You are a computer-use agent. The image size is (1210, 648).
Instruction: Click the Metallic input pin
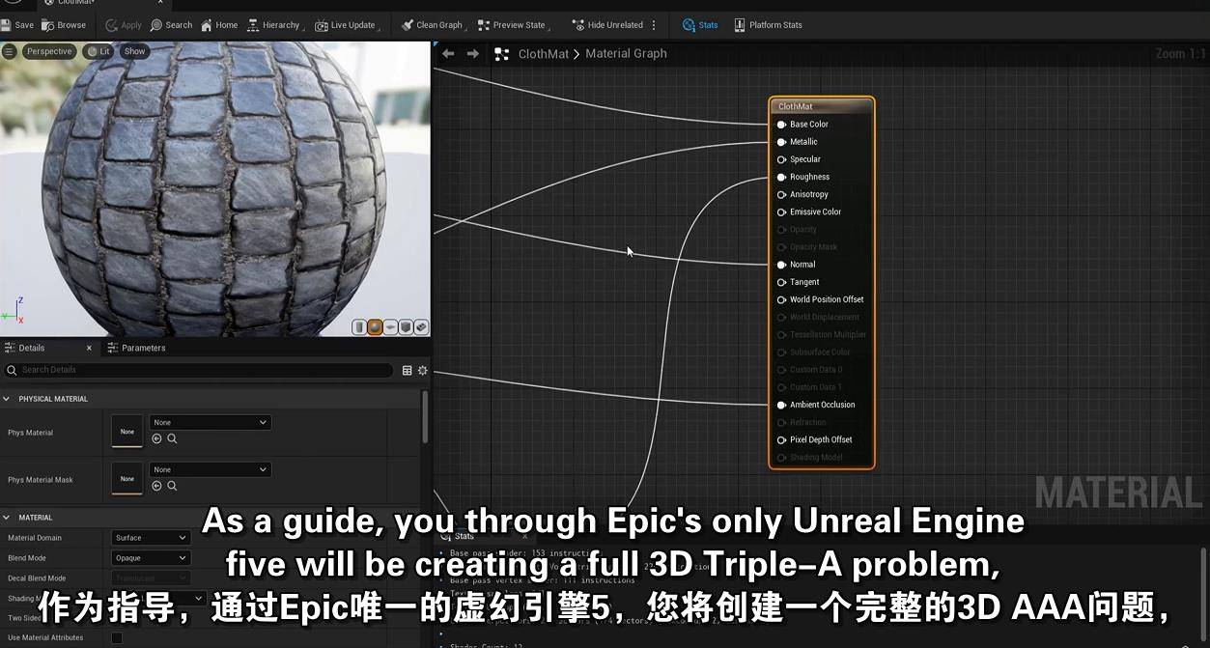pos(782,142)
